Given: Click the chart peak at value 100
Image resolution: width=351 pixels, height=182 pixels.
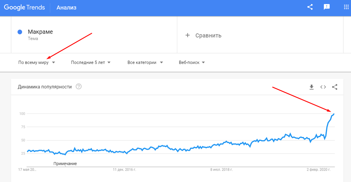Looking at the screenshot, I should pos(334,114).
